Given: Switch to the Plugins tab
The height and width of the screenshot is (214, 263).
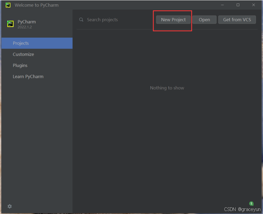Looking at the screenshot, I should 37,65.
